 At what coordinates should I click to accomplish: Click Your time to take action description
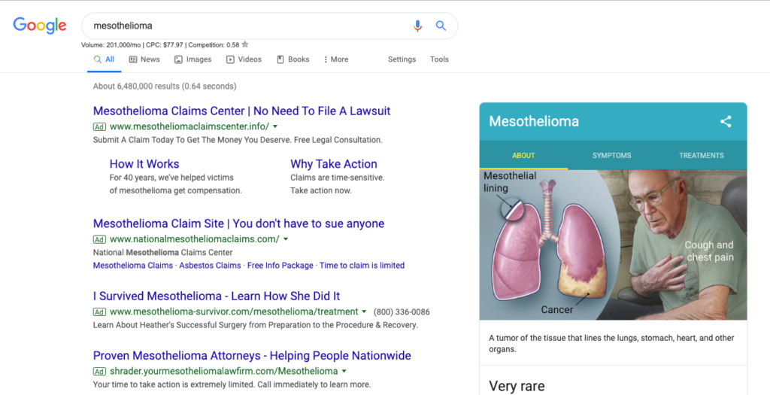point(232,384)
